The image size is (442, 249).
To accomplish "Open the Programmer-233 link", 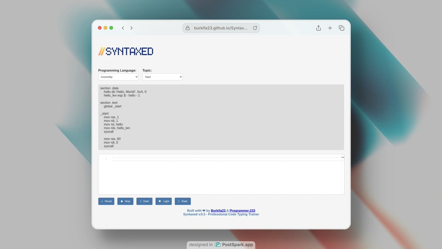I will (x=242, y=211).
